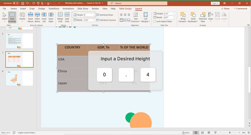Redo the last action

click(34, 3)
